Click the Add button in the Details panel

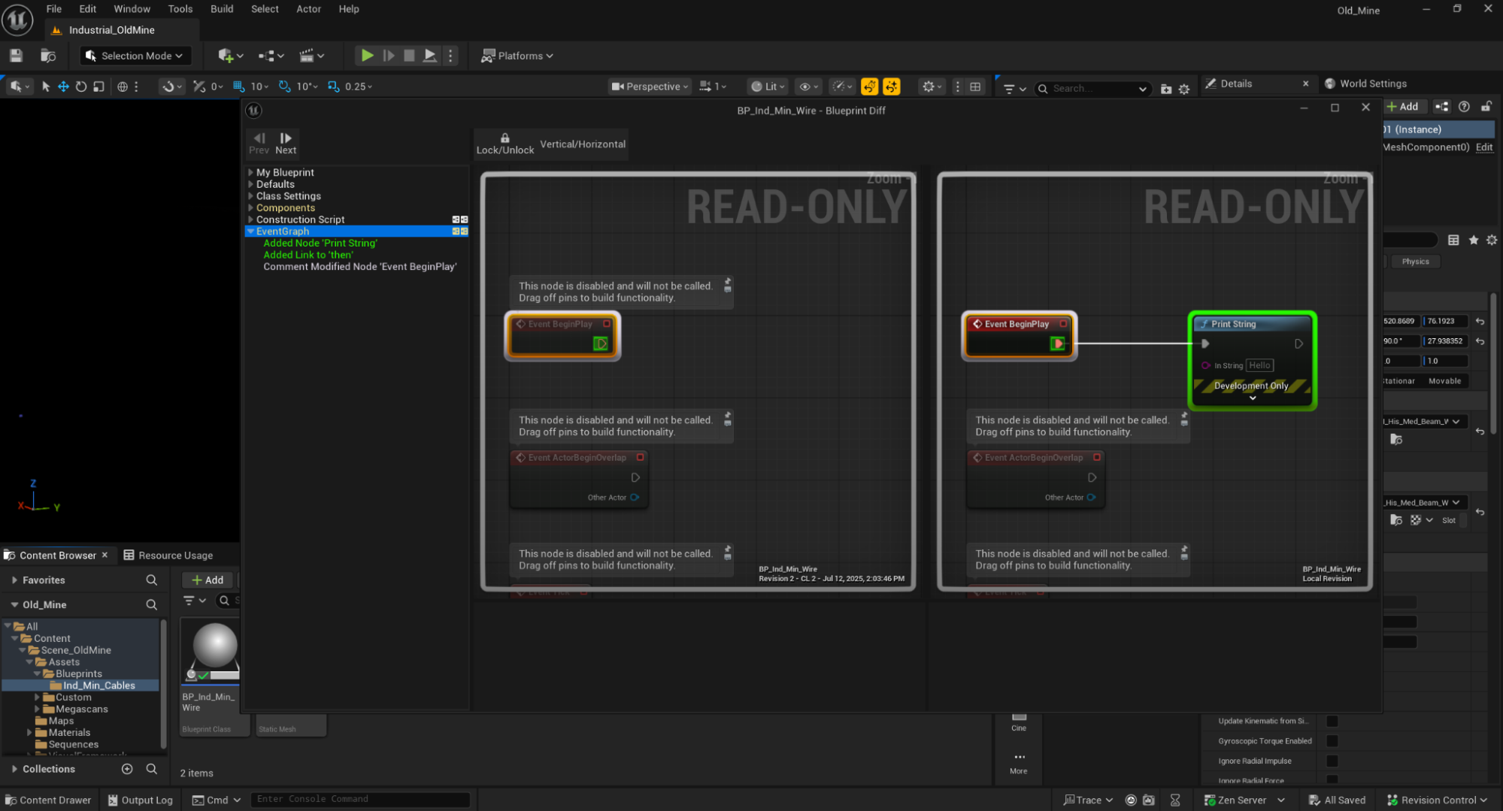1403,107
